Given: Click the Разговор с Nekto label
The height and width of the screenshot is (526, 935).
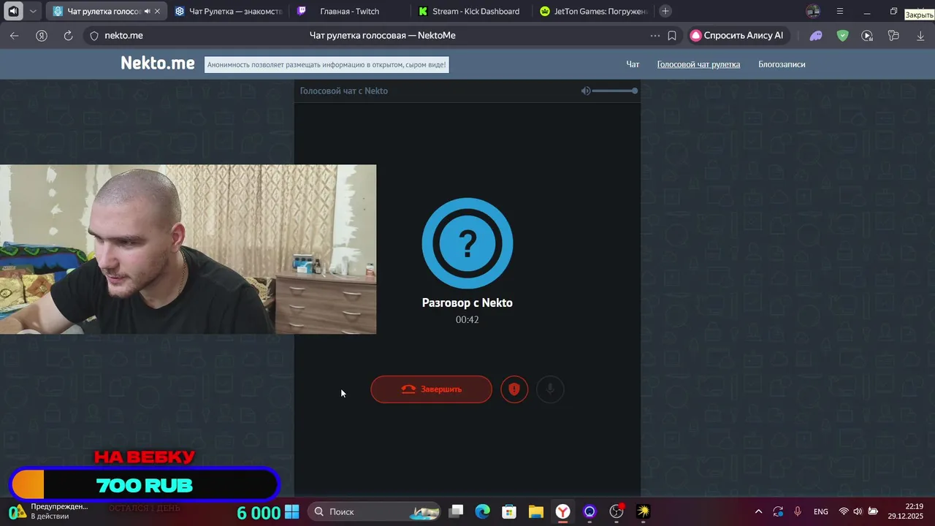Looking at the screenshot, I should pyautogui.click(x=467, y=302).
